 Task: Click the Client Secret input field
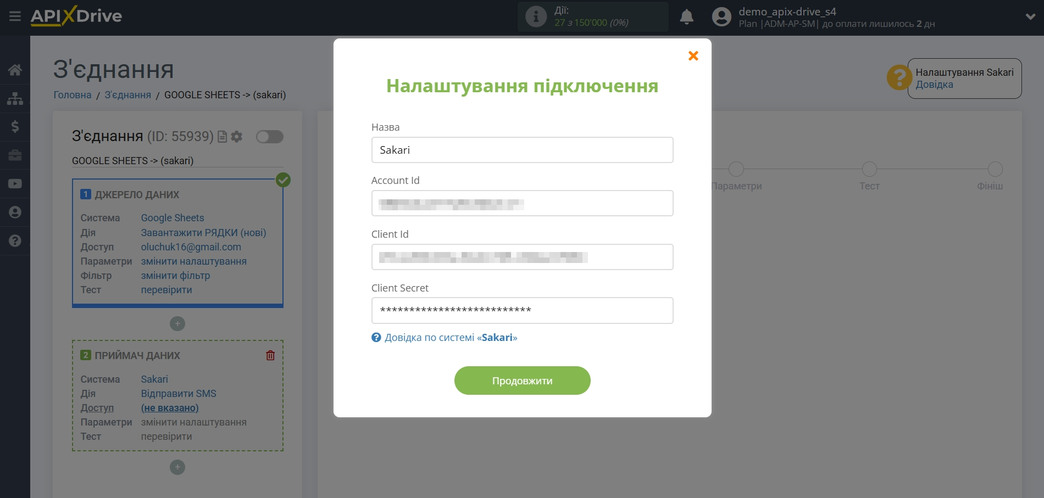[523, 311]
